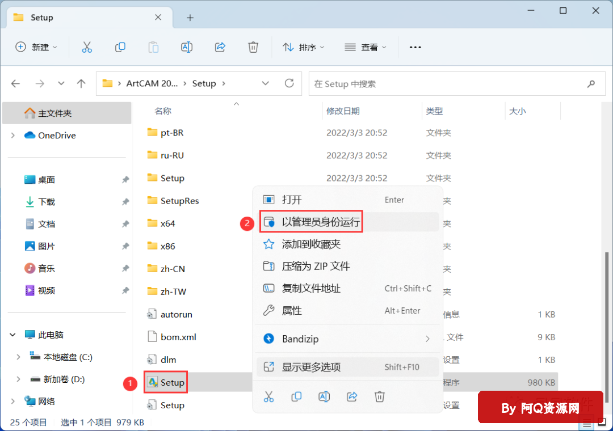Image resolution: width=613 pixels, height=431 pixels.
Task: Open the 排序 sort dropdown
Action: tap(303, 47)
